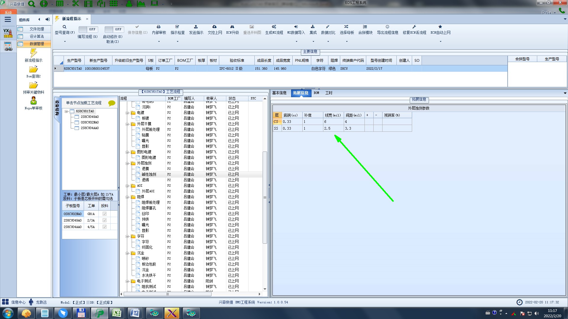This screenshot has height=319, width=568.
Task: Click the green area chart icon in title bar
Action: [x=141, y=4]
